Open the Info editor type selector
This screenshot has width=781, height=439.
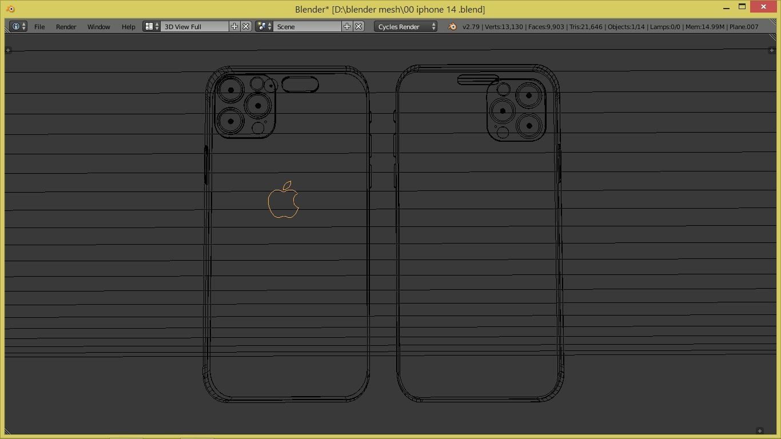point(18,26)
